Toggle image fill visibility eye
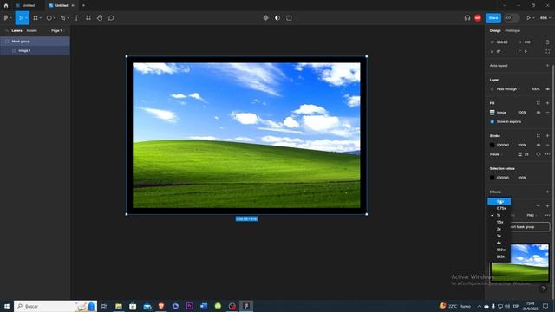 click(x=539, y=113)
